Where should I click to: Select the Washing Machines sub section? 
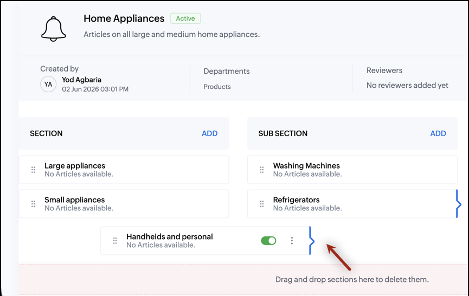tap(352, 170)
